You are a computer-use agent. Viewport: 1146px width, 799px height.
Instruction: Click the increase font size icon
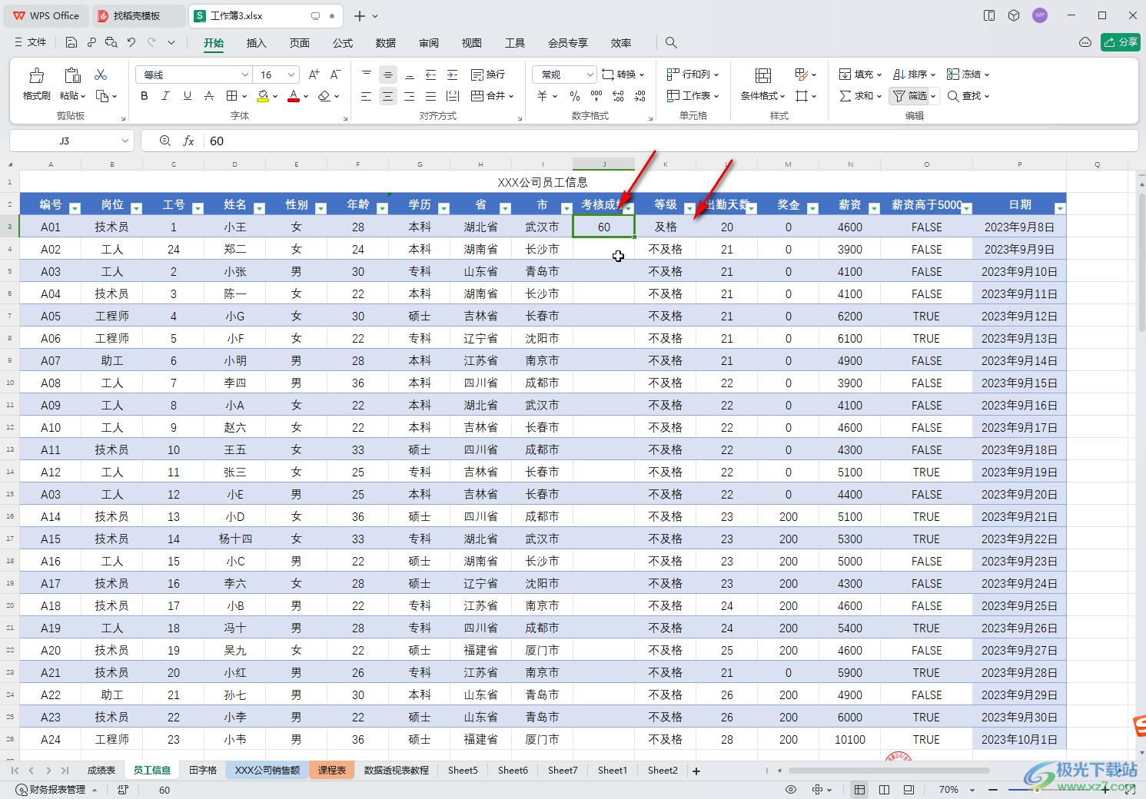click(314, 75)
